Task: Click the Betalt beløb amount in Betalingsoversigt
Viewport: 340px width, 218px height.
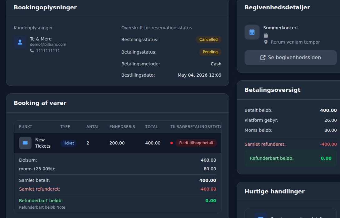Action: point(328,110)
